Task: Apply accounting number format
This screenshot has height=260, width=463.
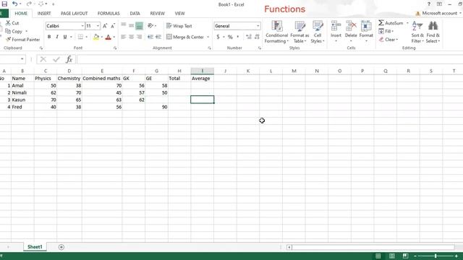Action: [218, 37]
